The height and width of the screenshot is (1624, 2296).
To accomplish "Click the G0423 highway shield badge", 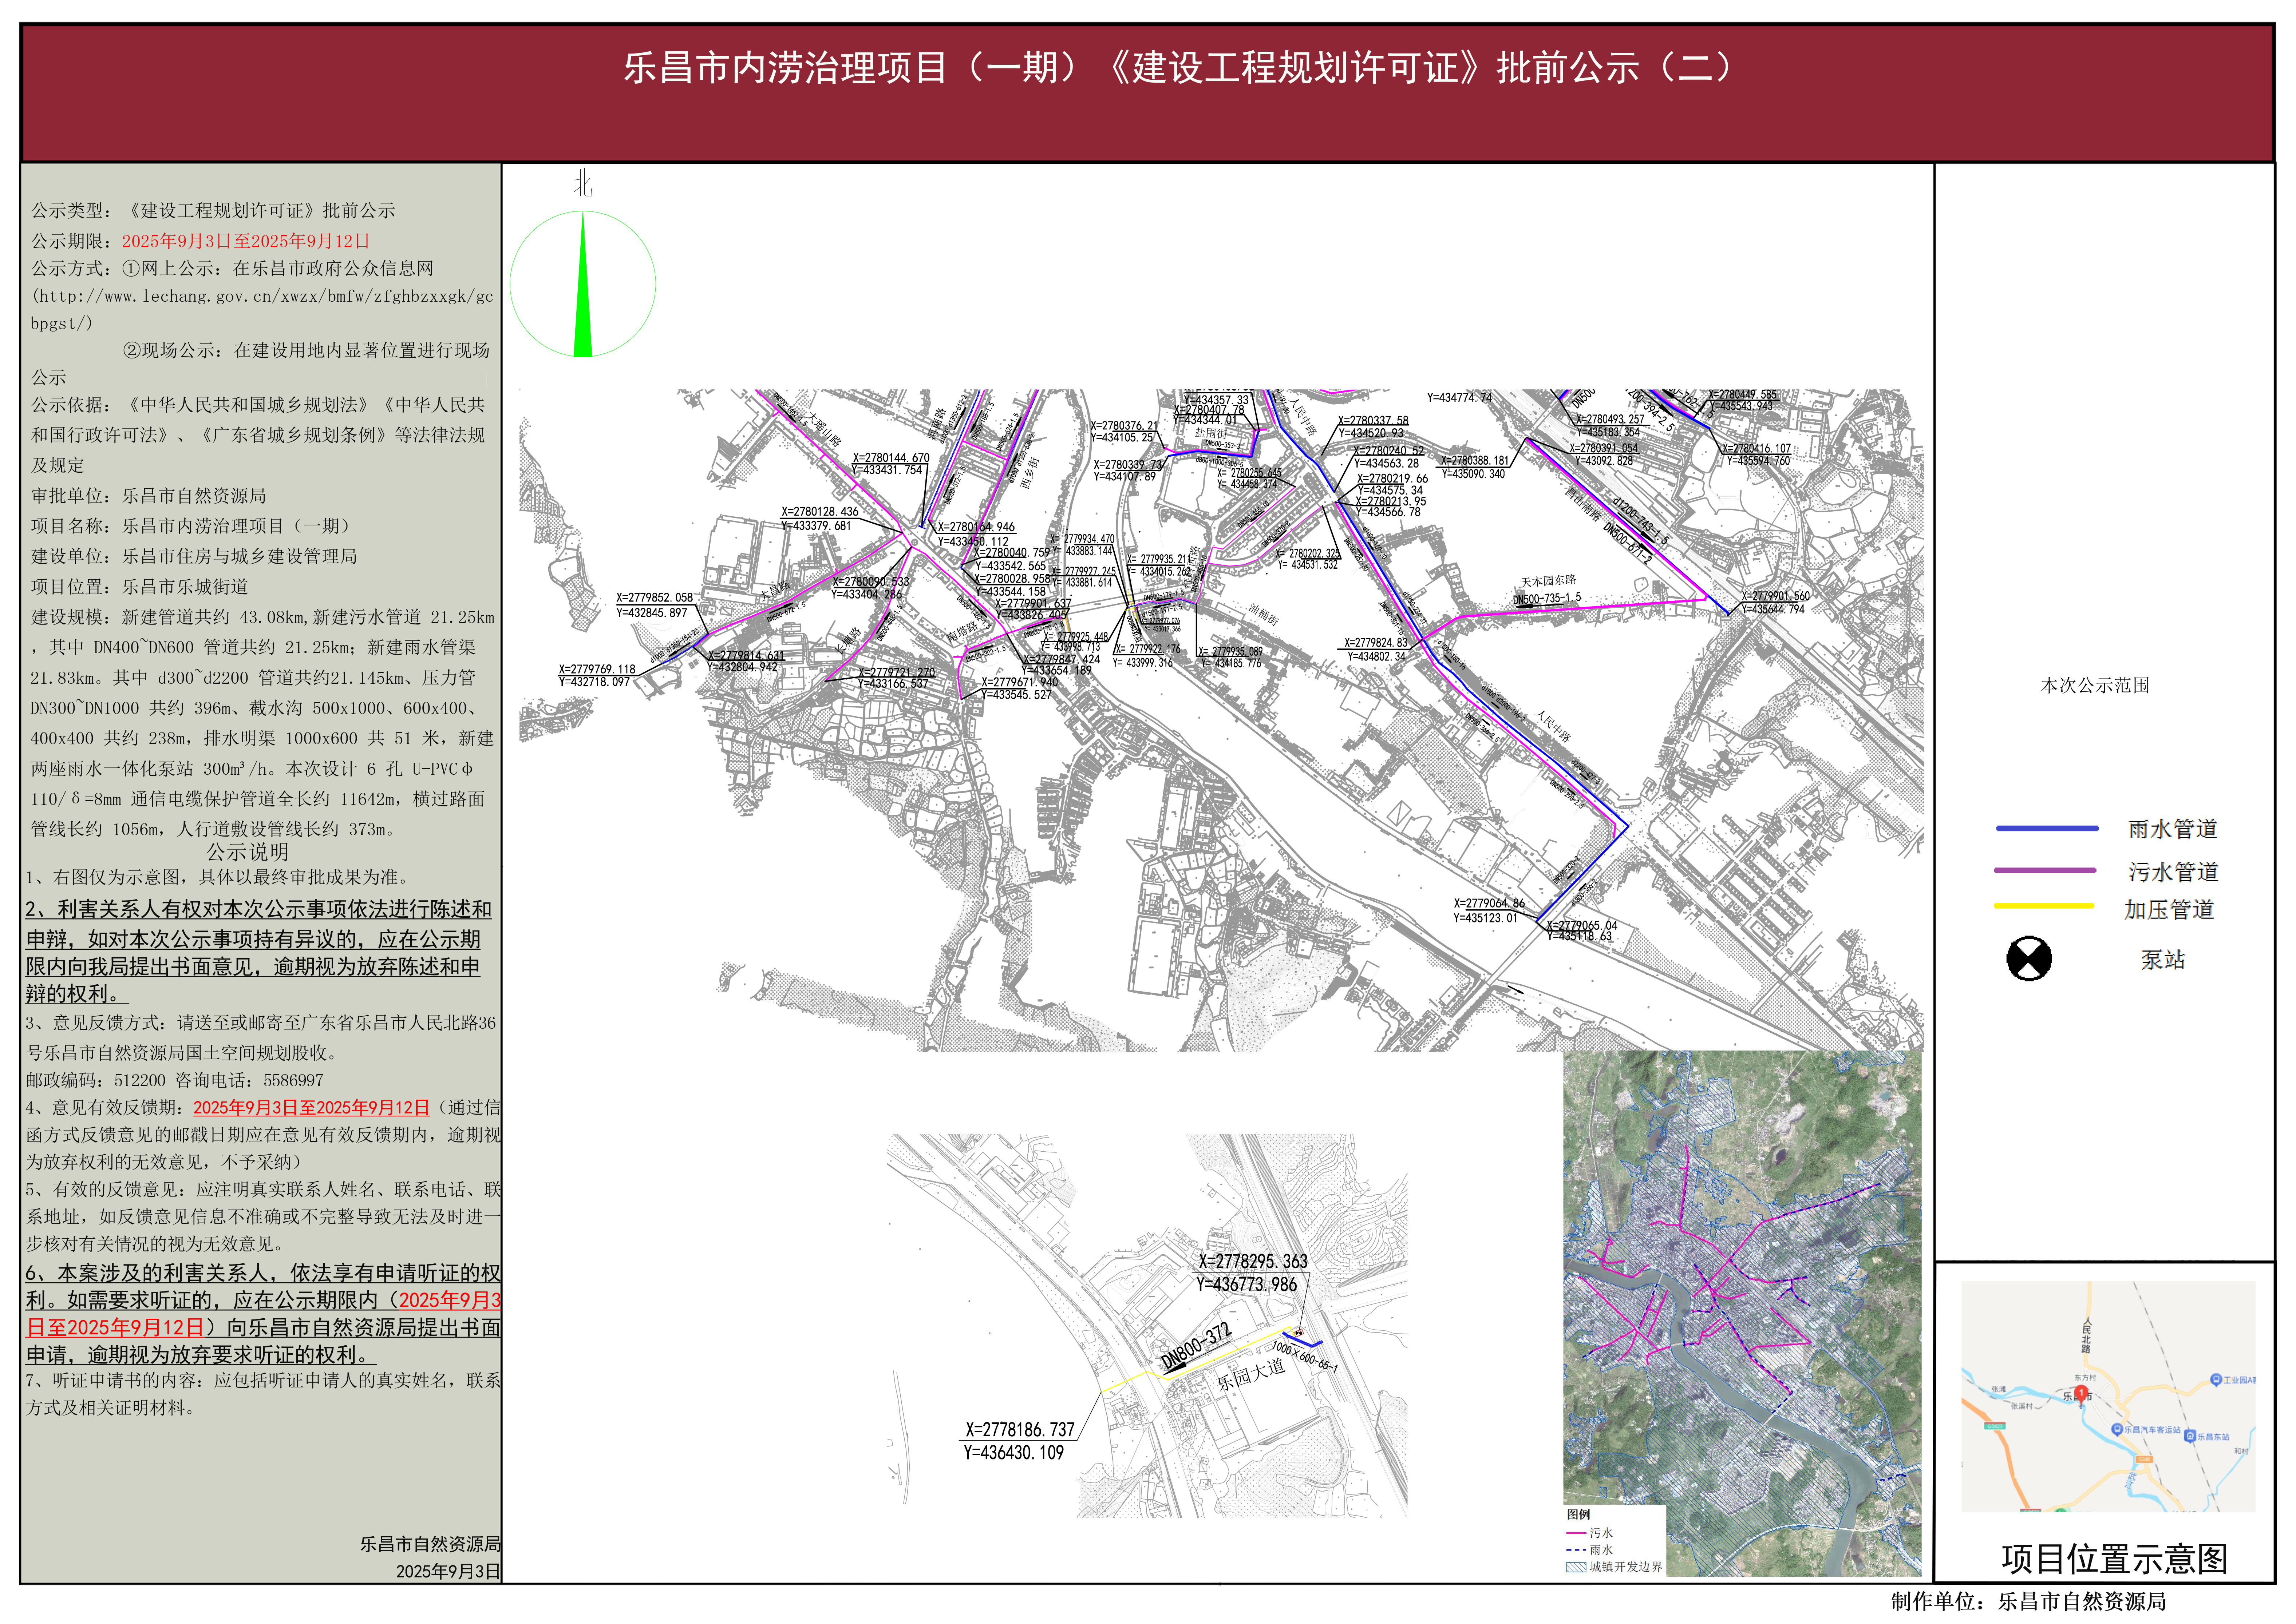I will (1995, 1426).
